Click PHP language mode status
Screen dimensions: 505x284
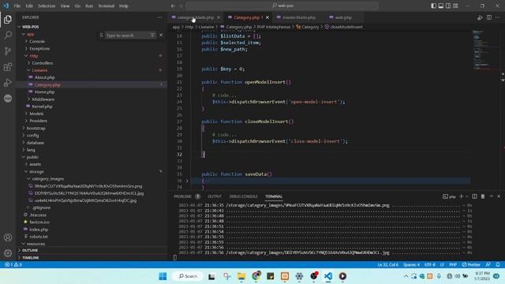pos(453,265)
